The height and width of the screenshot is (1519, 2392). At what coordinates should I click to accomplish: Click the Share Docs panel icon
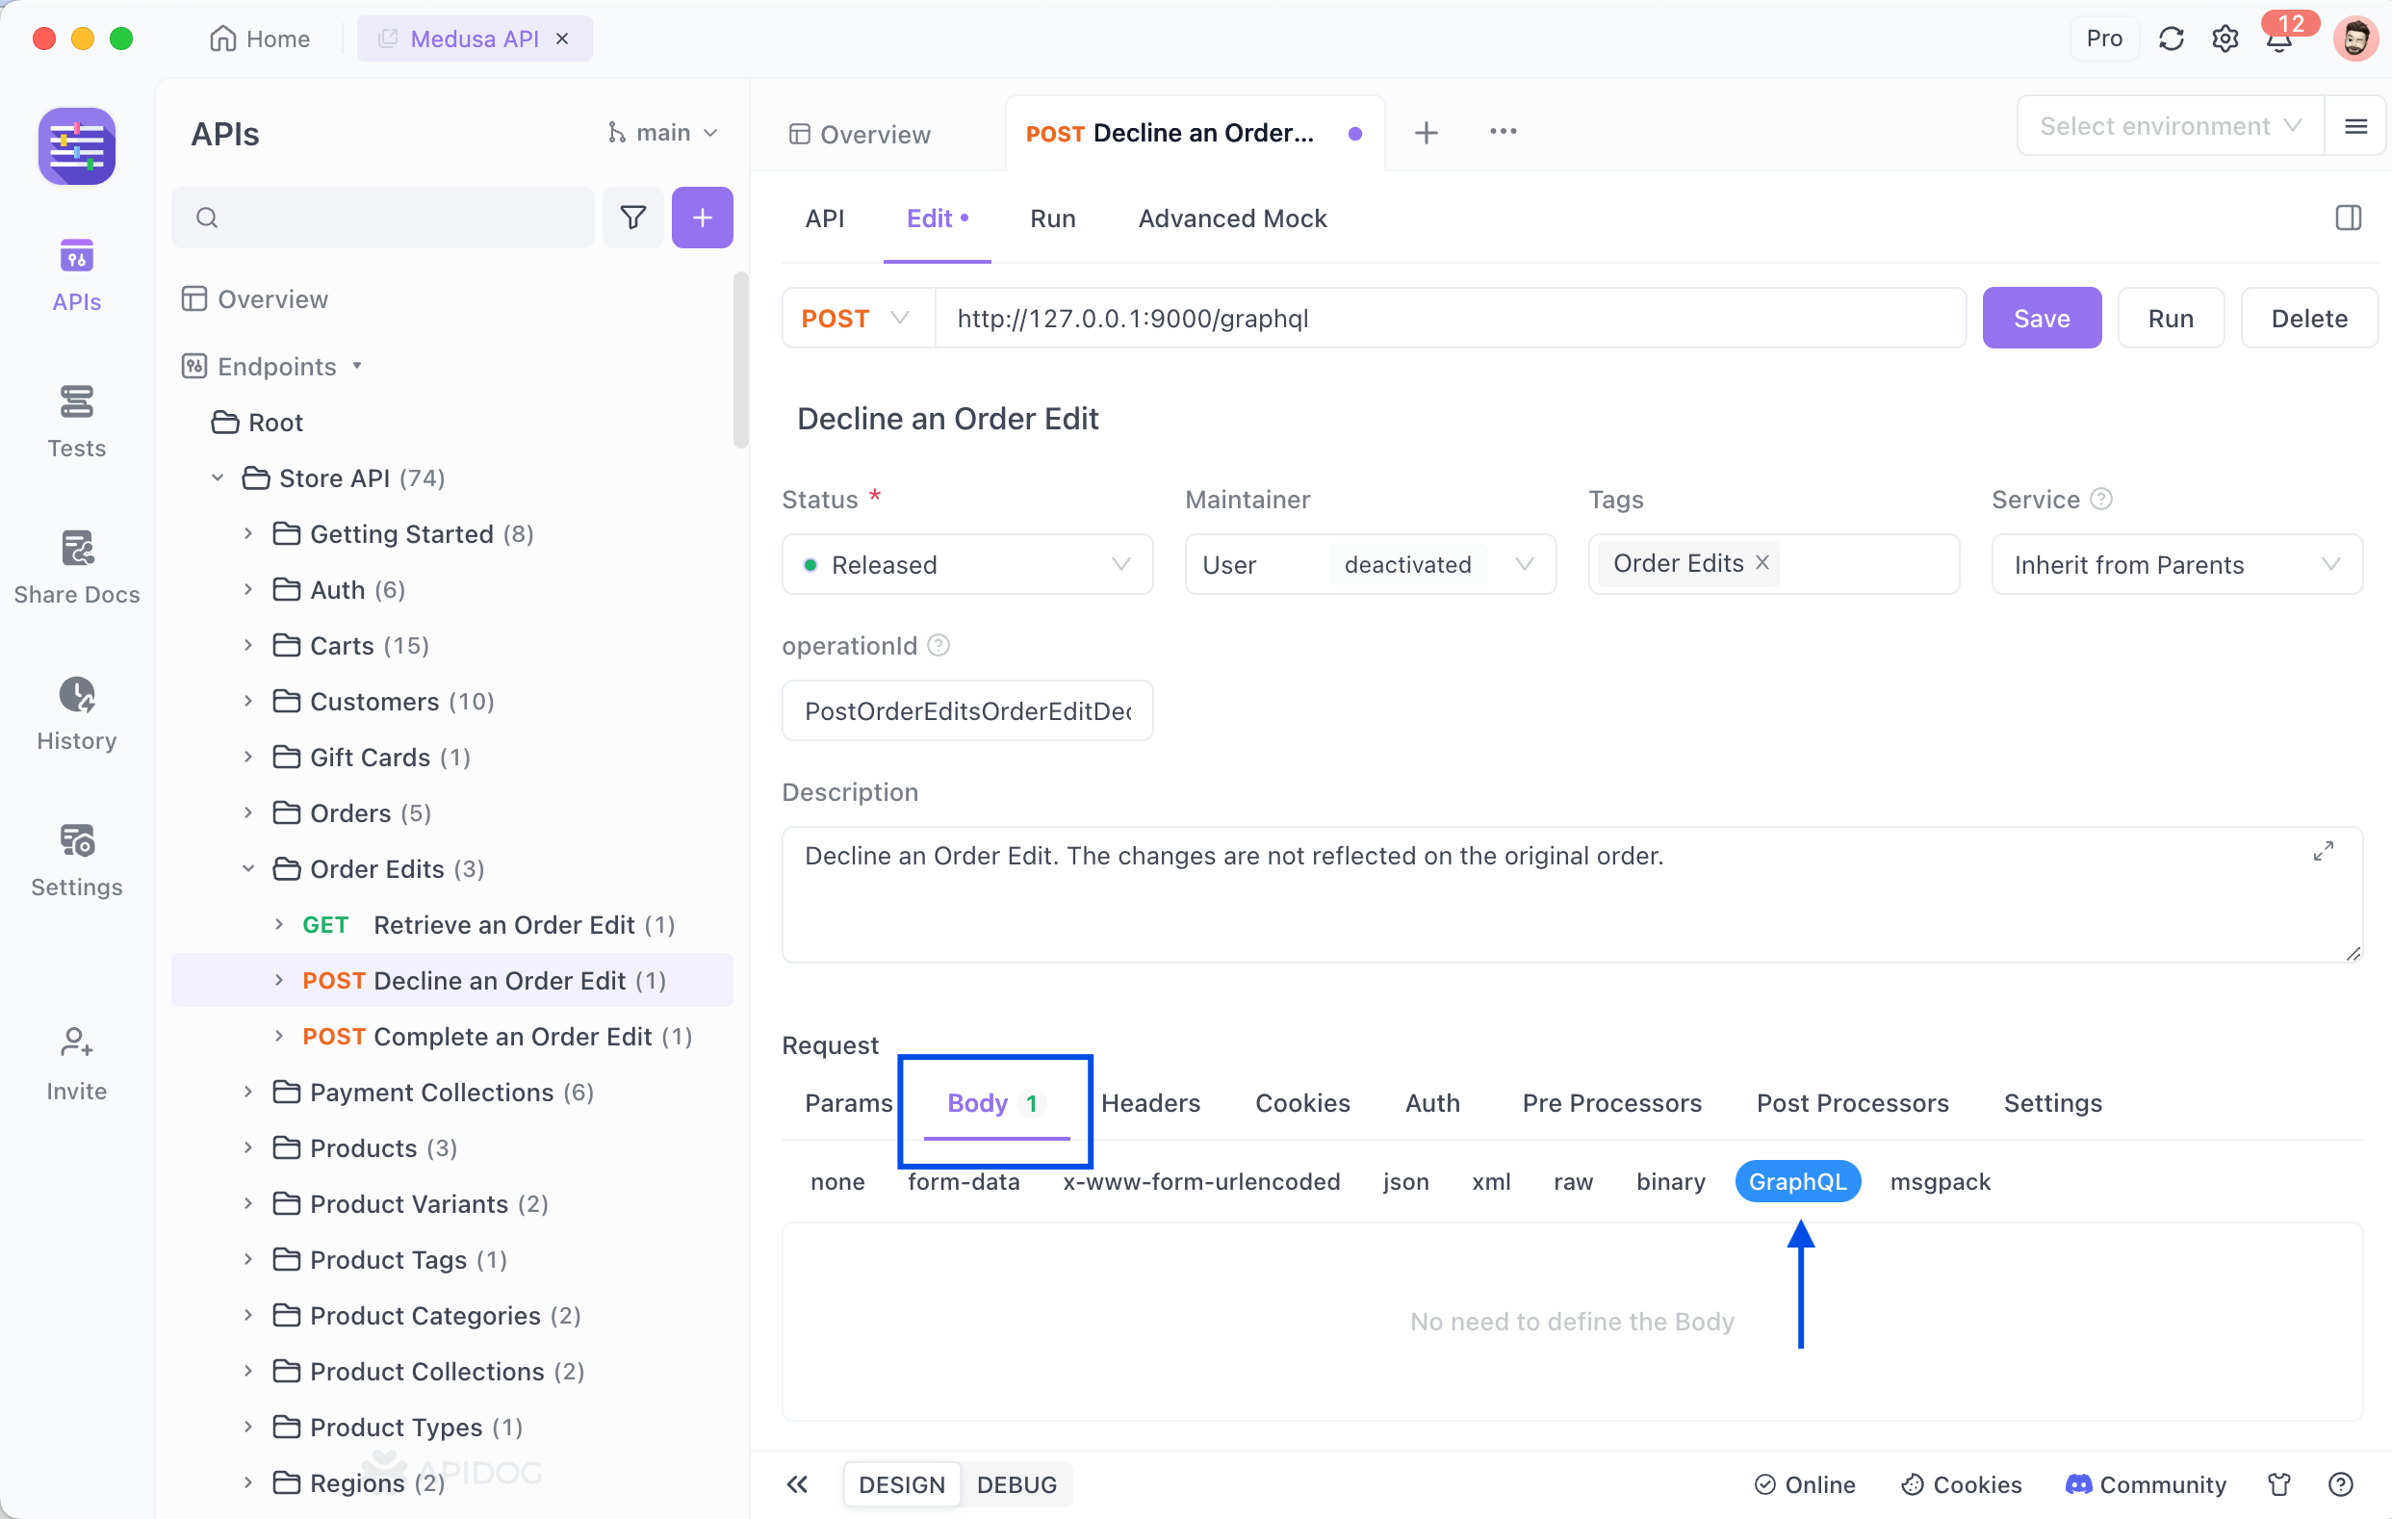(77, 548)
